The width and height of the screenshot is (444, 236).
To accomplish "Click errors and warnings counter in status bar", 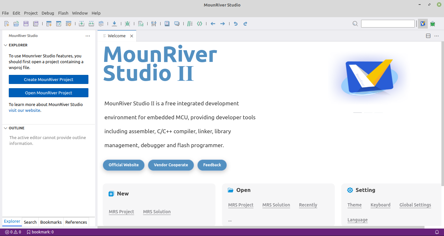I will pos(13,232).
